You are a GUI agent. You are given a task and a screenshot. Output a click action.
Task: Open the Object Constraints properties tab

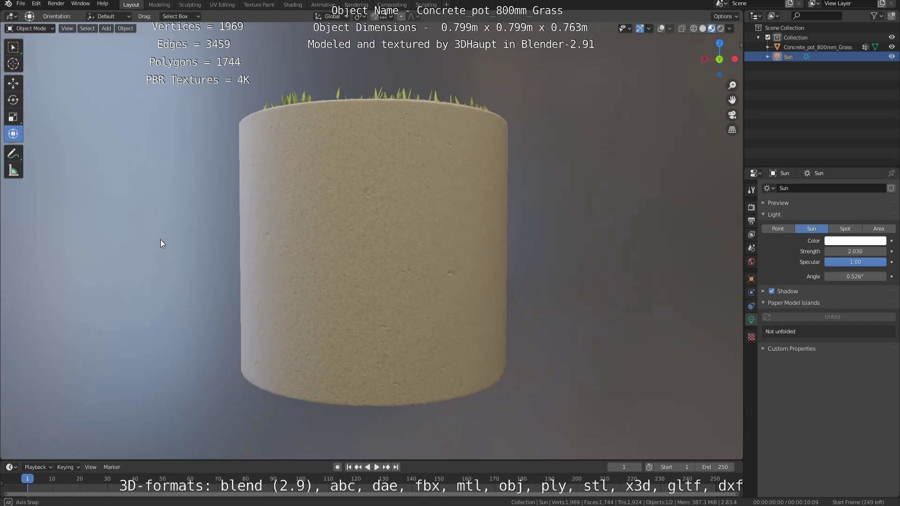[x=751, y=306]
